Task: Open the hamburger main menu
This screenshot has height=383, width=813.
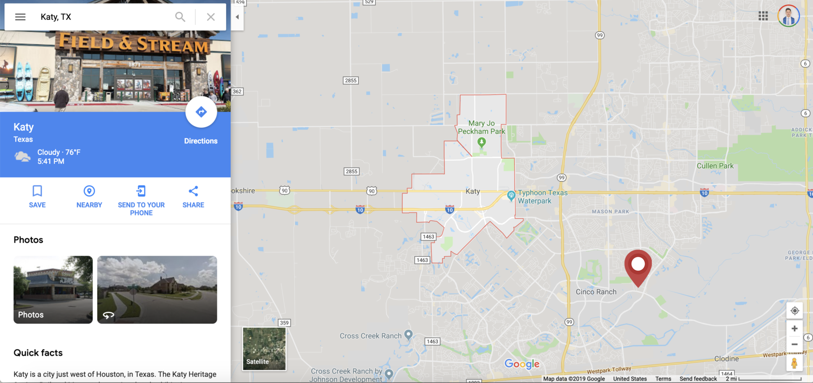Action: point(20,17)
